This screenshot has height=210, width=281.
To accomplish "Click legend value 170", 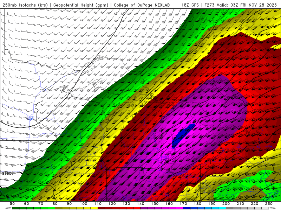I will pos(183,204).
